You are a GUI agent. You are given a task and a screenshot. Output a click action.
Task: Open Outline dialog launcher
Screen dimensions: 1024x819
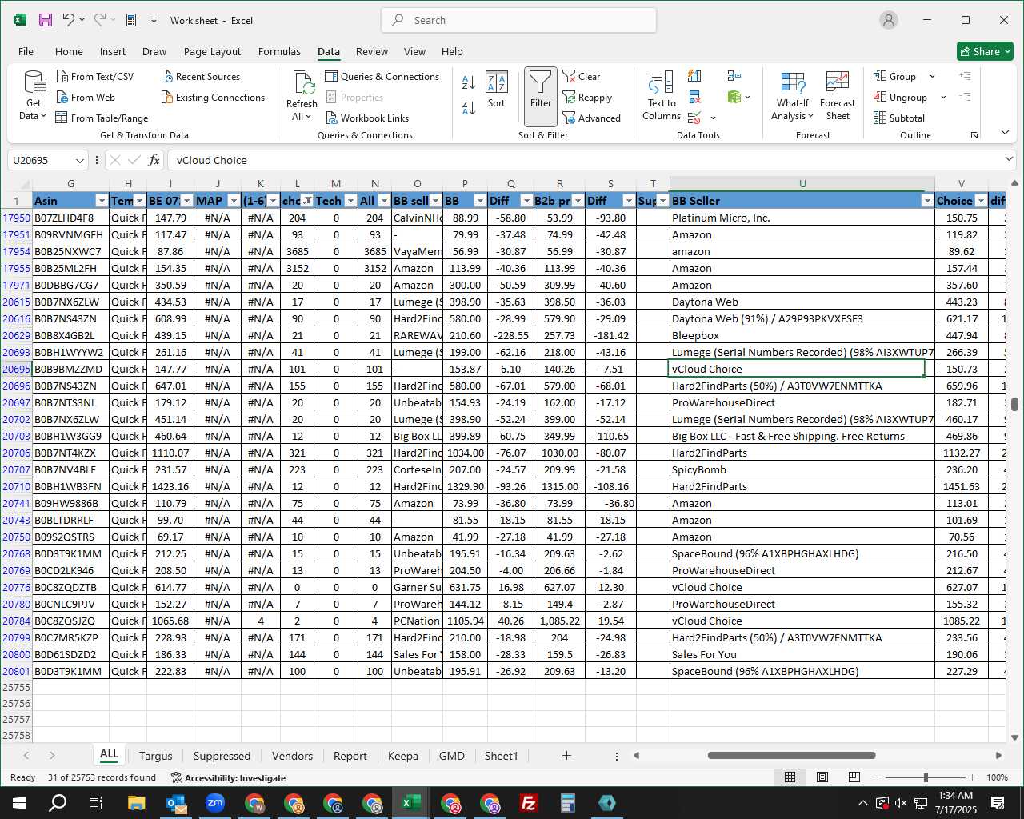pyautogui.click(x=974, y=136)
